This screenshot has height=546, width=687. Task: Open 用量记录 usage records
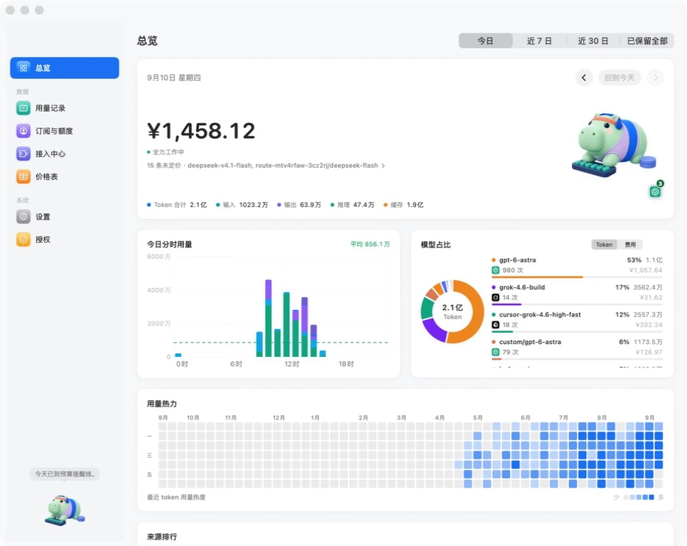click(65, 108)
